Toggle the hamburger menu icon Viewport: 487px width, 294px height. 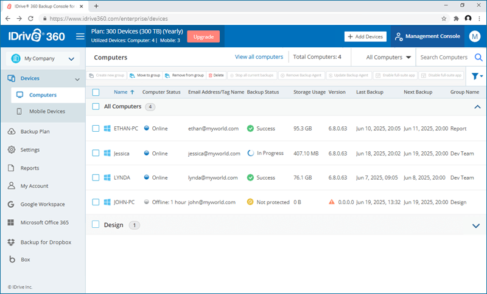pos(80,36)
